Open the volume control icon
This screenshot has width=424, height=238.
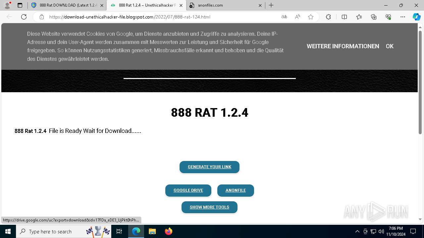tap(381, 231)
